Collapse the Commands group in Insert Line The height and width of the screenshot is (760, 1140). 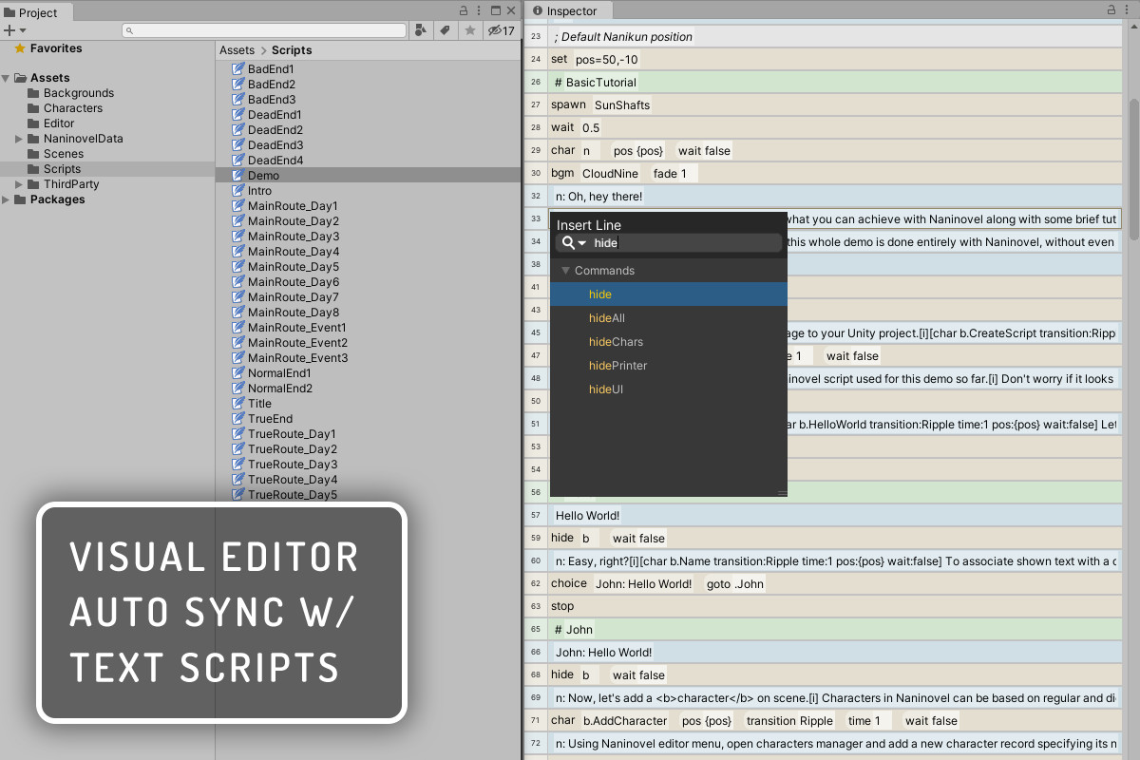click(x=565, y=271)
